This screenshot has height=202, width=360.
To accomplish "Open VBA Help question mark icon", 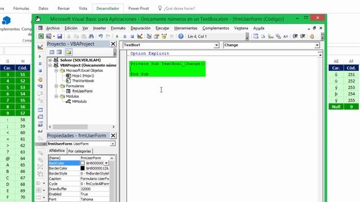I will [181, 36].
